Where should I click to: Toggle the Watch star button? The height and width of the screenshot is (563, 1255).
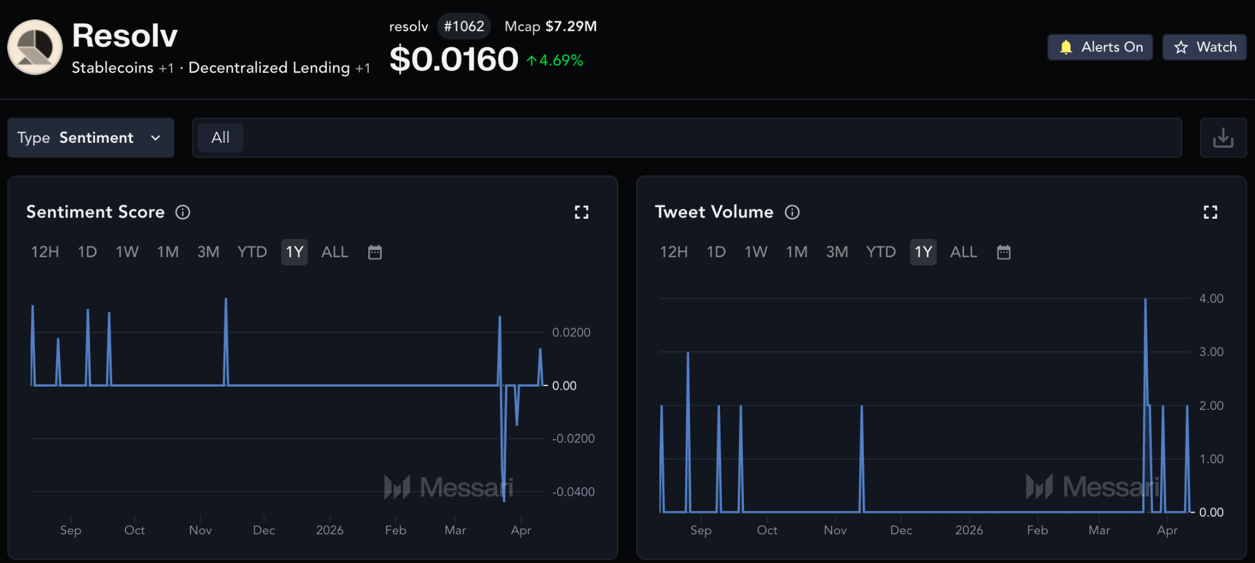tap(1204, 47)
